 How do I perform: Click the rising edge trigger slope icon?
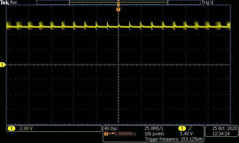(x=190, y=128)
